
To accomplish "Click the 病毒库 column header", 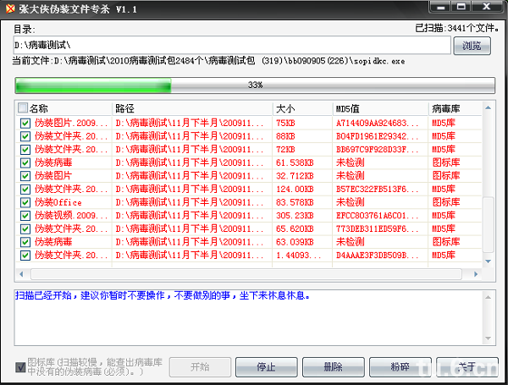I will tap(454, 108).
